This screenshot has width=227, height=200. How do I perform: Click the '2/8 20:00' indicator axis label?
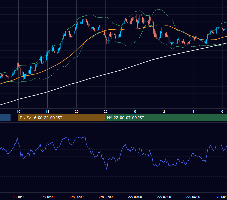point(77,197)
